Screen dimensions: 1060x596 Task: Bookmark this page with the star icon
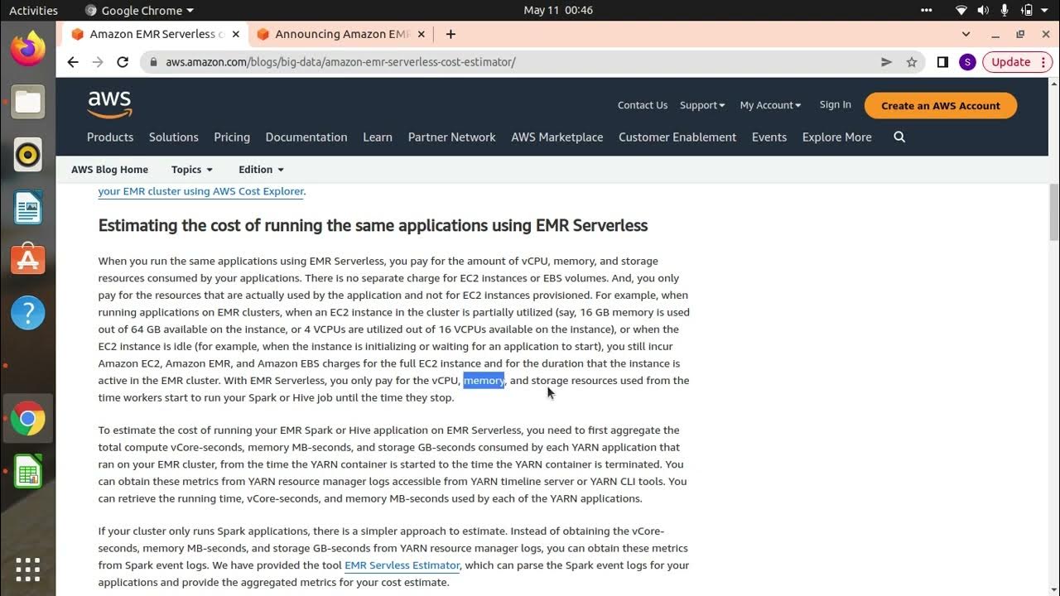(x=912, y=62)
